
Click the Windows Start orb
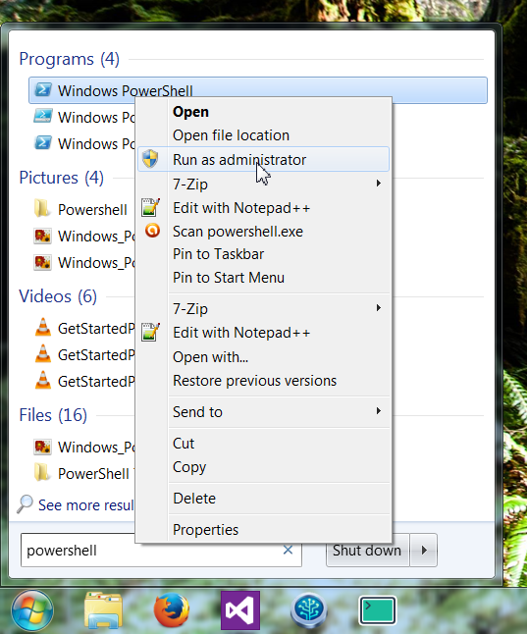pos(32,610)
